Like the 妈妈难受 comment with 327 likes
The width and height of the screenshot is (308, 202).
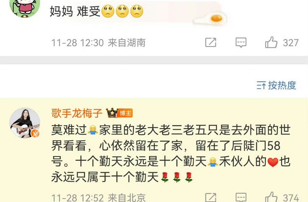[271, 42]
